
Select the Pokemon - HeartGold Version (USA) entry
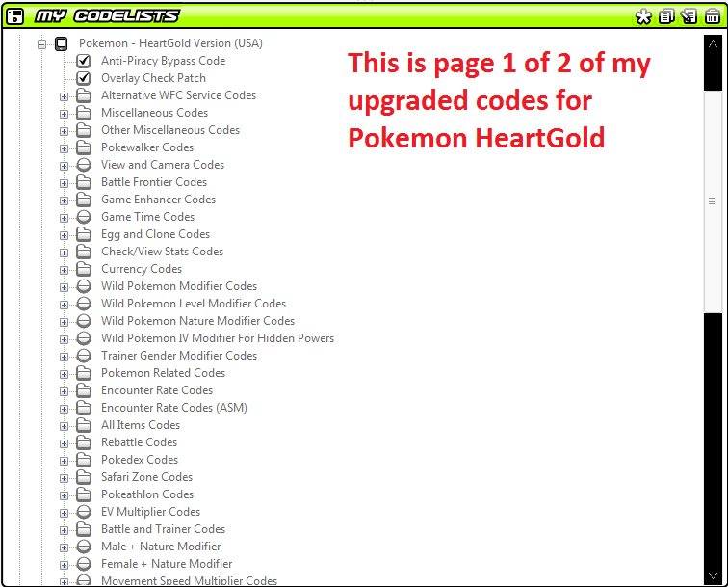(x=170, y=43)
